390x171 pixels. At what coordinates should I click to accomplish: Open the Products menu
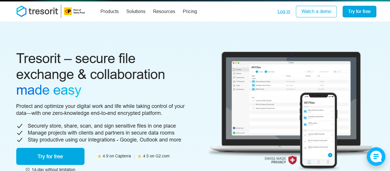(x=109, y=12)
